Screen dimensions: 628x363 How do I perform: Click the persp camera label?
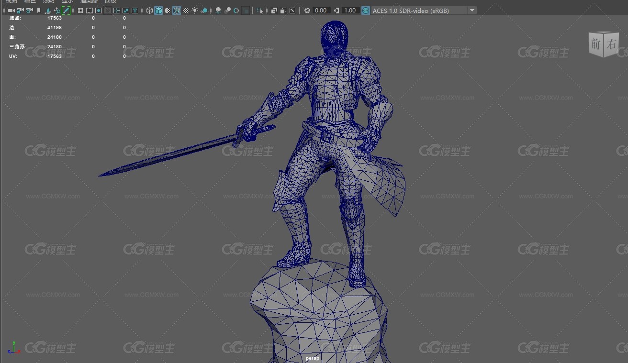point(313,358)
